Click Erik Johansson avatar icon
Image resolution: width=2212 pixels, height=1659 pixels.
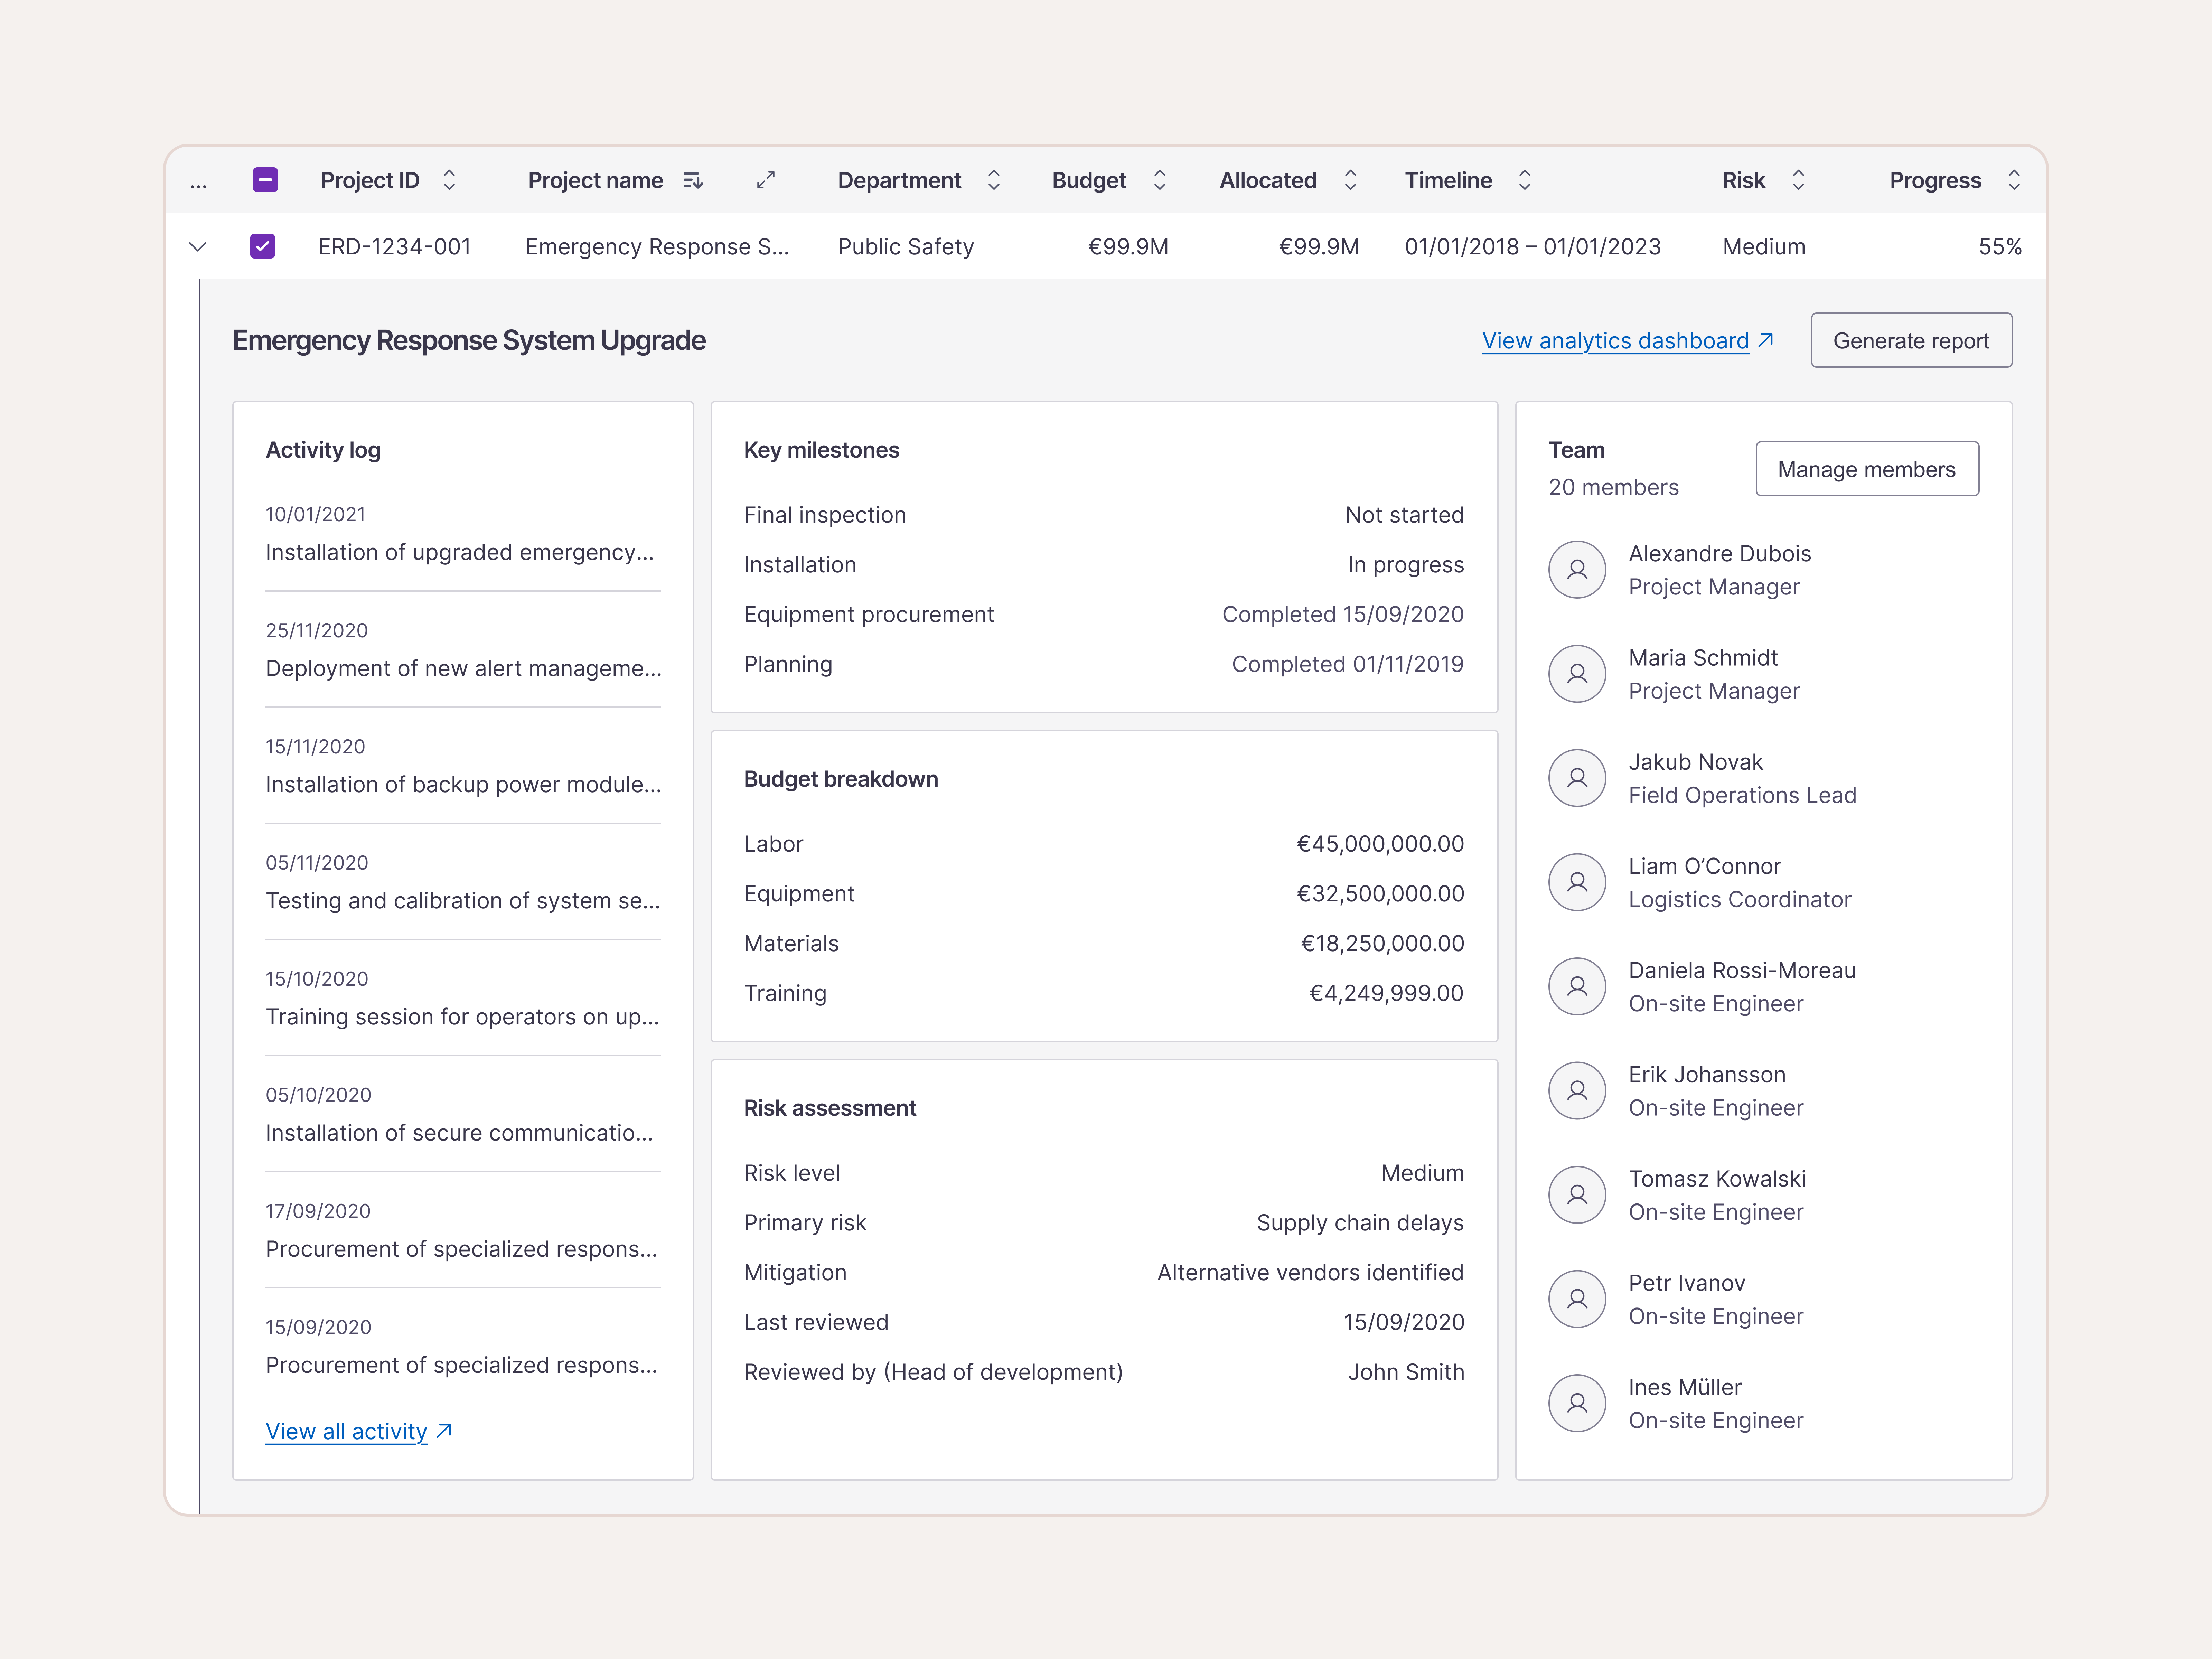click(1577, 1091)
